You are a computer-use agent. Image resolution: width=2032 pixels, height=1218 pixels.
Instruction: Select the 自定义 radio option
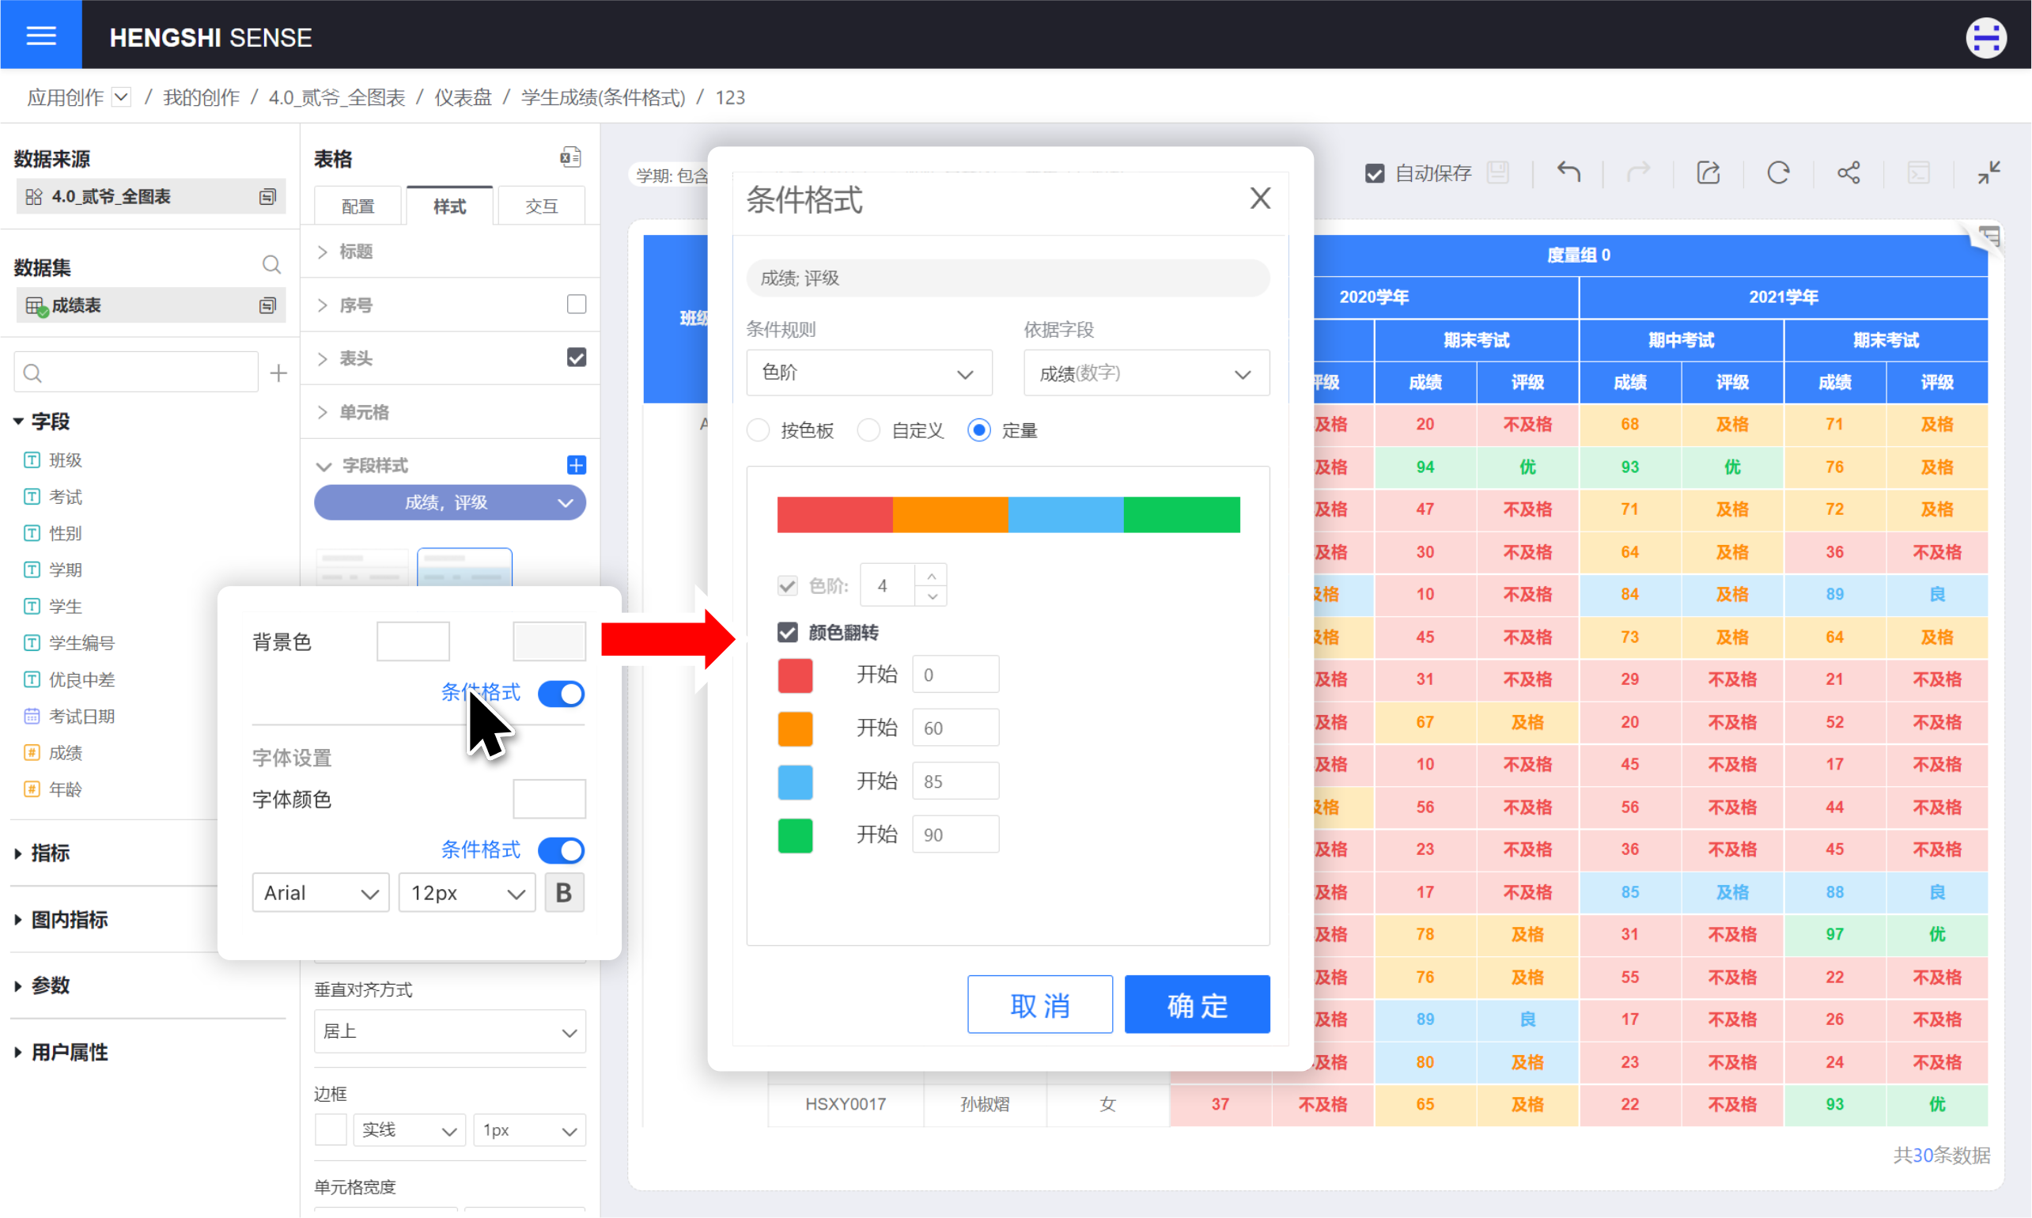pos(868,430)
